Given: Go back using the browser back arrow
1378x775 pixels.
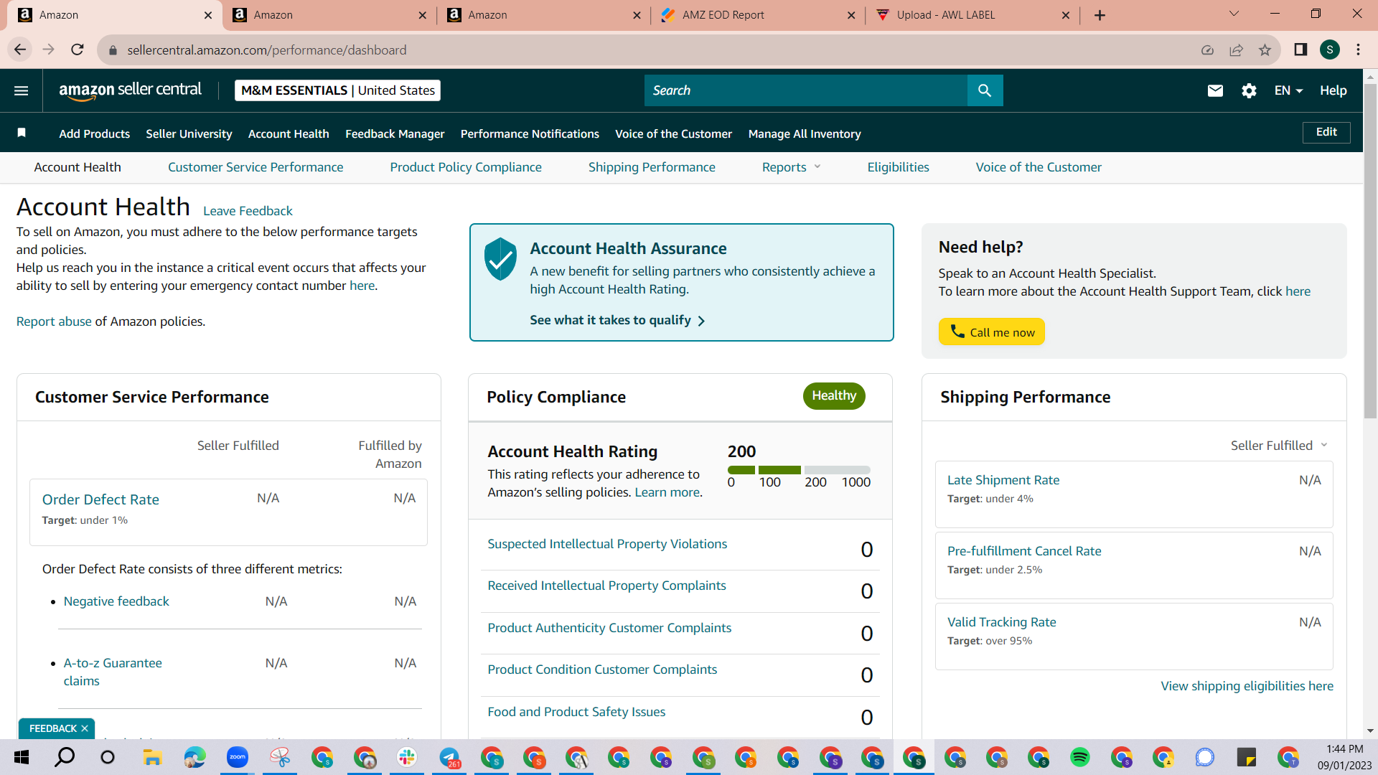Looking at the screenshot, I should [x=20, y=50].
